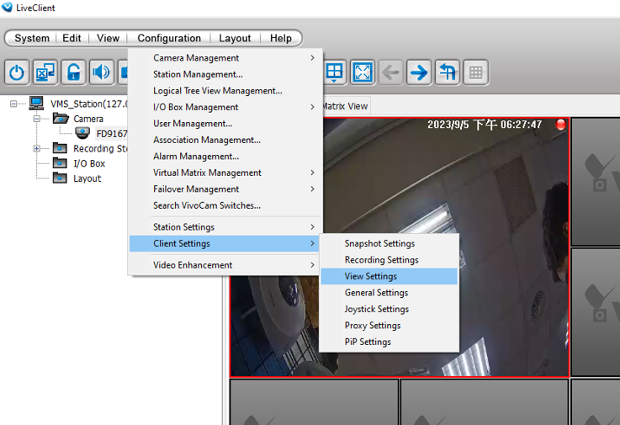Collapse the Camera tree node

point(37,119)
